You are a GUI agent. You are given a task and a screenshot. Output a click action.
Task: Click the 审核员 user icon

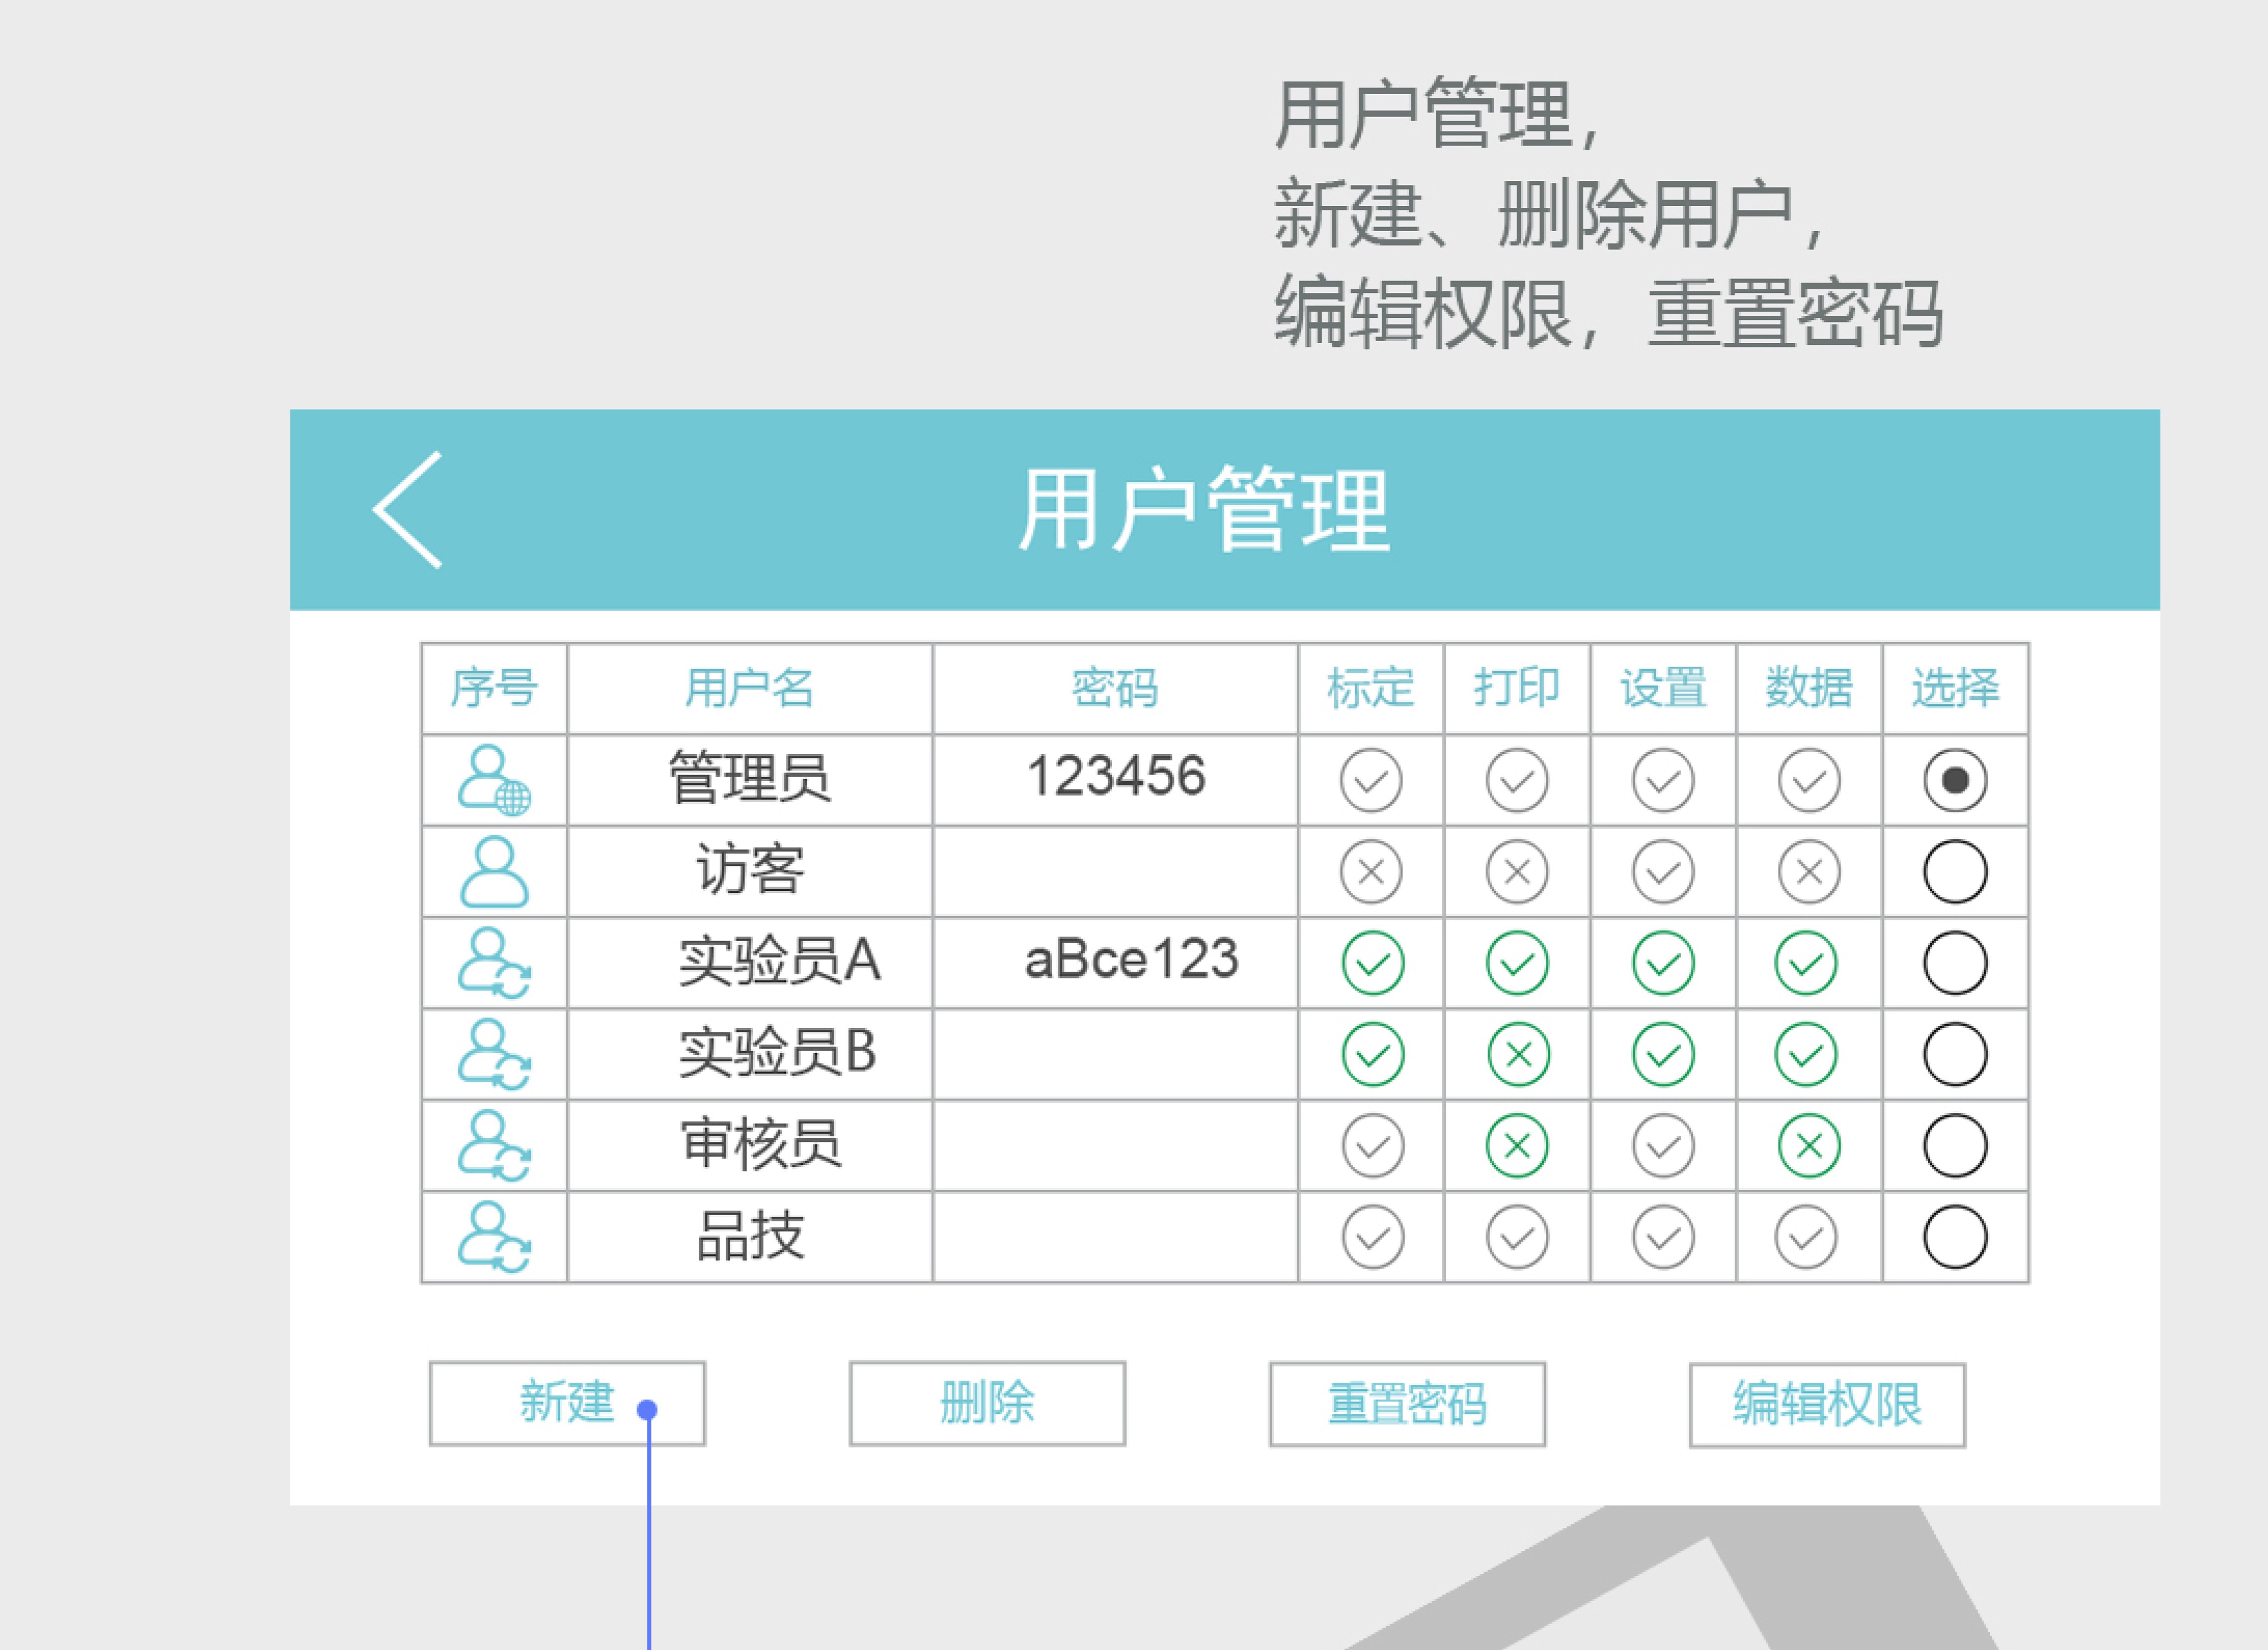[x=494, y=1146]
